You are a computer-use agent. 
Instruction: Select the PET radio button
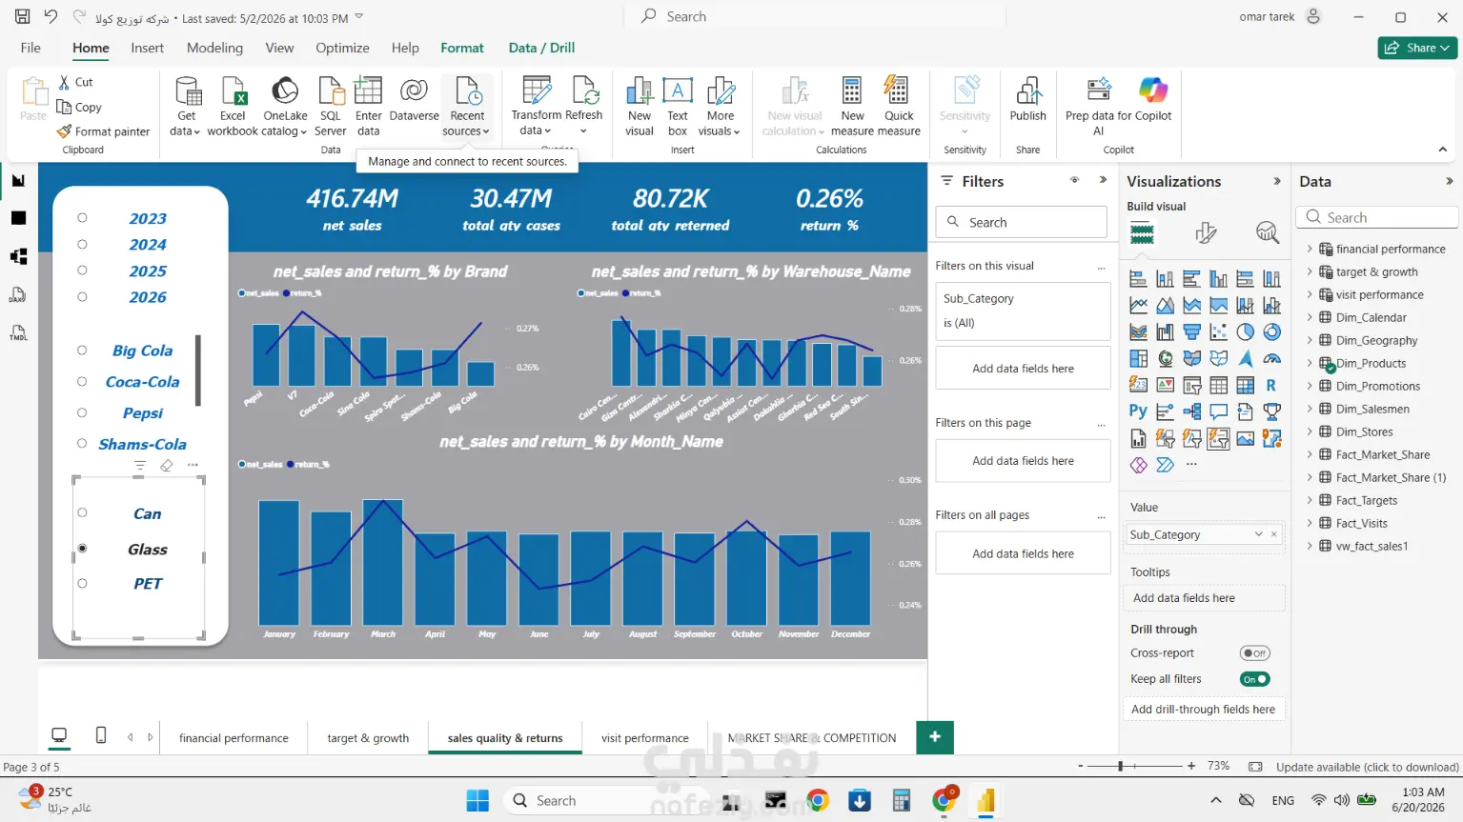[83, 583]
